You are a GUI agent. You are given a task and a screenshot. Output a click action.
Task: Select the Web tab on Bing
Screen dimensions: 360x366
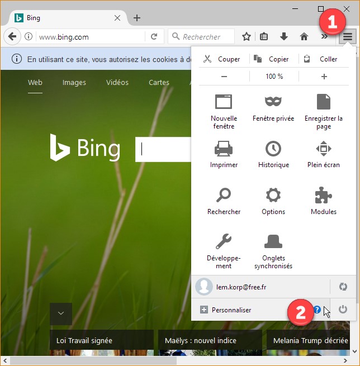(x=35, y=82)
